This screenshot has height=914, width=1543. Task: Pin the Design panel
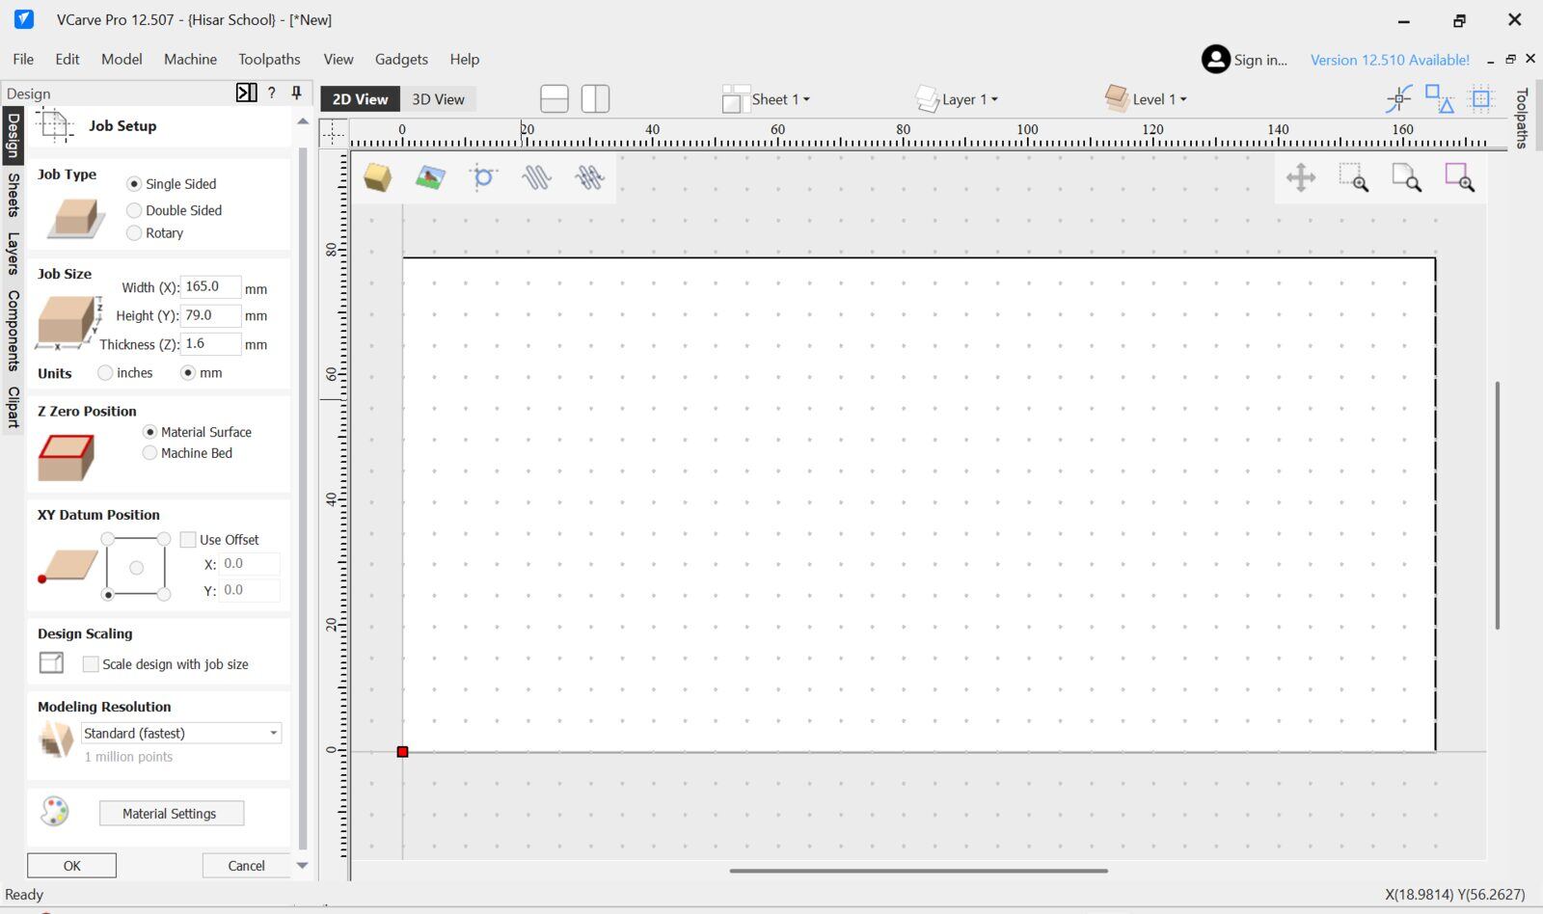(x=296, y=93)
